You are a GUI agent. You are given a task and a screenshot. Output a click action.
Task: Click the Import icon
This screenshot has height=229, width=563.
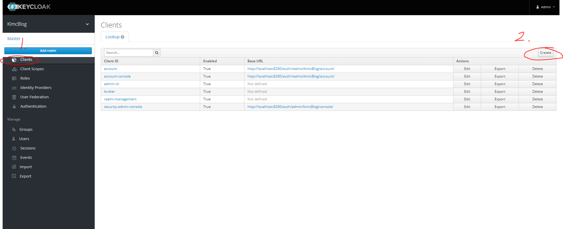(14, 167)
